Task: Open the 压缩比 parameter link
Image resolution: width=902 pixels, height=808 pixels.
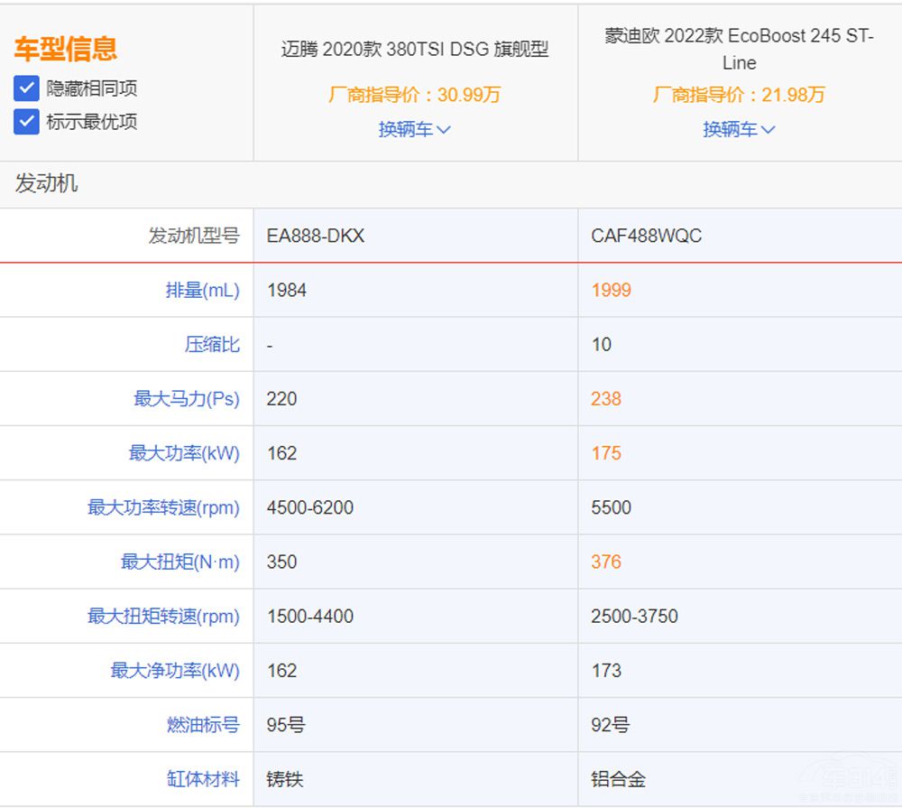Action: tap(213, 344)
